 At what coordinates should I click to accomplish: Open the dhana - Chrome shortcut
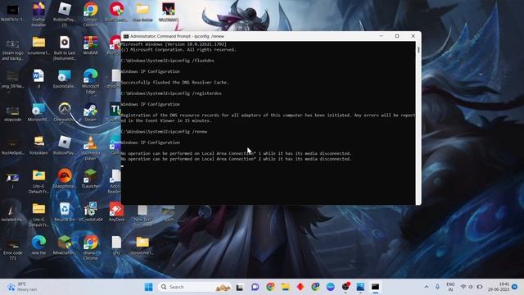click(91, 247)
